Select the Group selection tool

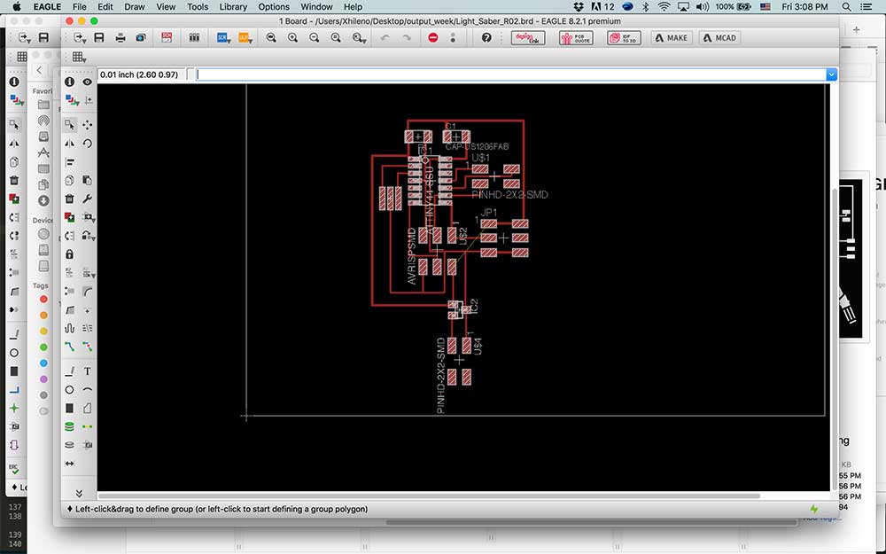(x=69, y=125)
